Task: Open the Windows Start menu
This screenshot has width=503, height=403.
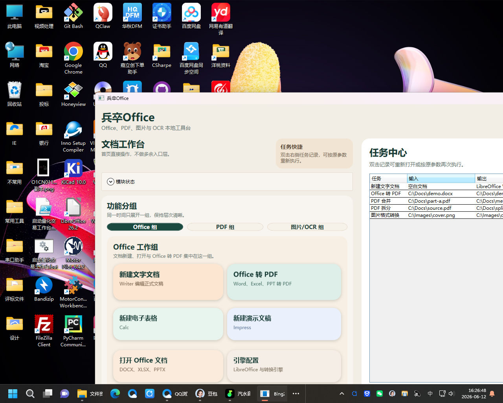Action: [x=13, y=394]
